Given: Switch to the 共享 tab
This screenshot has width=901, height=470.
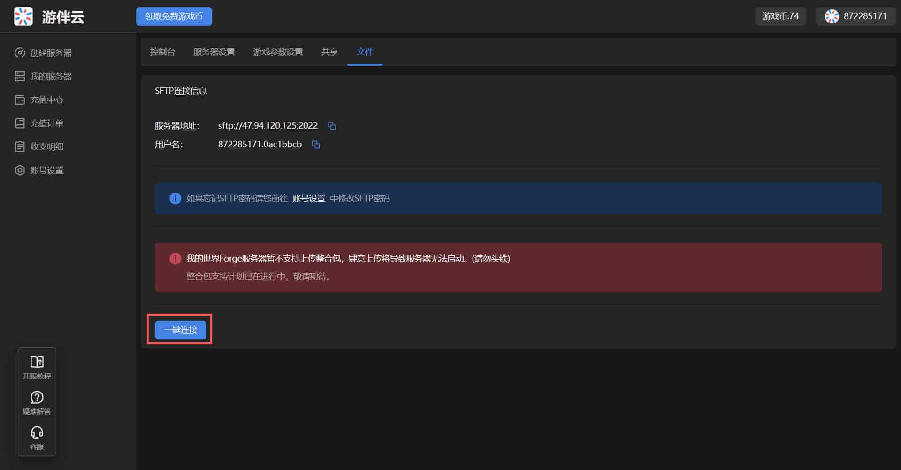Looking at the screenshot, I should pos(329,52).
